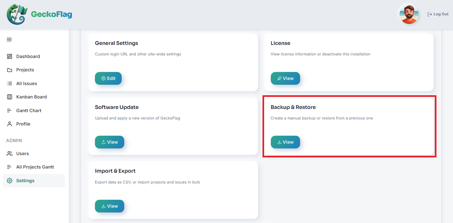This screenshot has width=453, height=223.
Task: Click the Settings gear icon in sidebar
Action: point(10,181)
